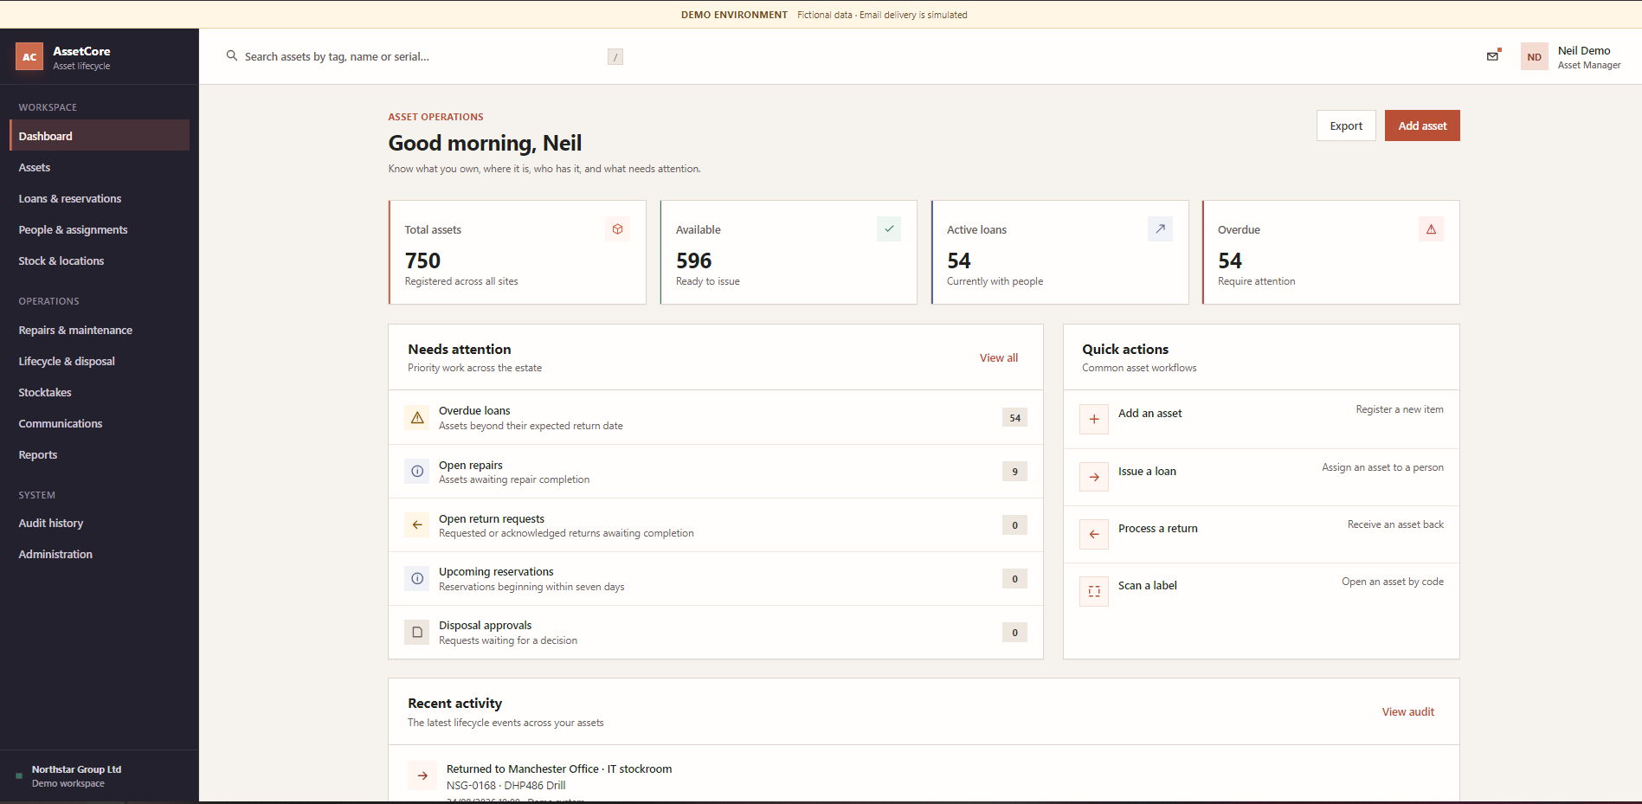Click the Export button
Screen dimensions: 1642x804
click(x=1346, y=125)
